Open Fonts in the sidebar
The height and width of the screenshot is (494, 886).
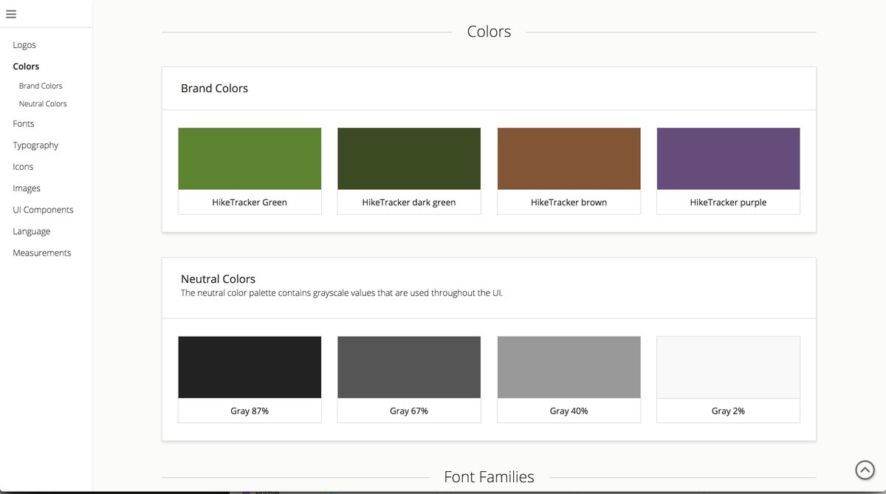(x=24, y=124)
